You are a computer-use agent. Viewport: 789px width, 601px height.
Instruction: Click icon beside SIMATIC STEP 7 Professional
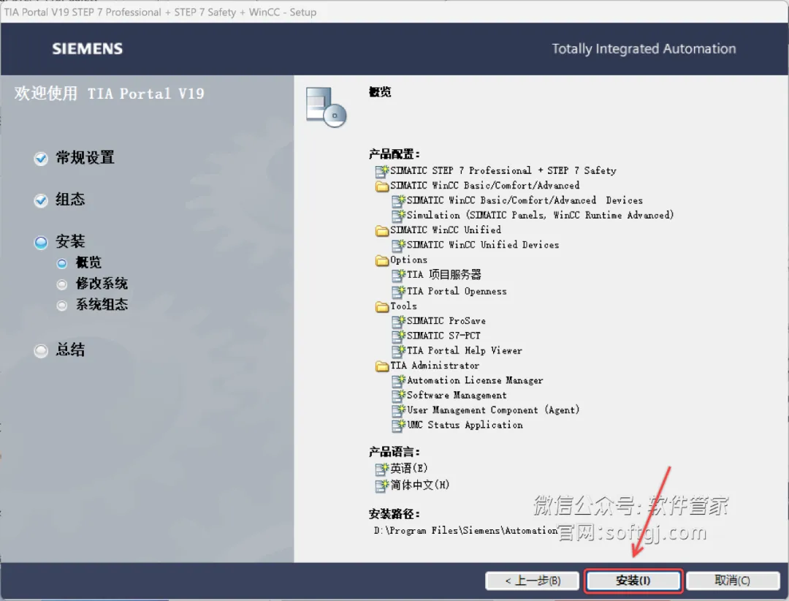pos(382,171)
